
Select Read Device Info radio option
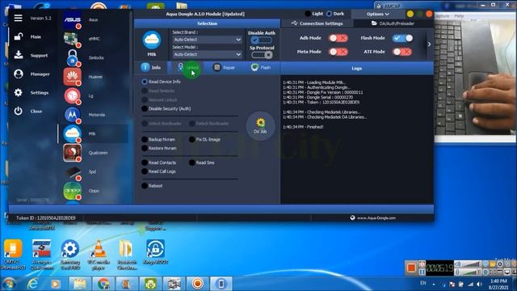coord(161,82)
